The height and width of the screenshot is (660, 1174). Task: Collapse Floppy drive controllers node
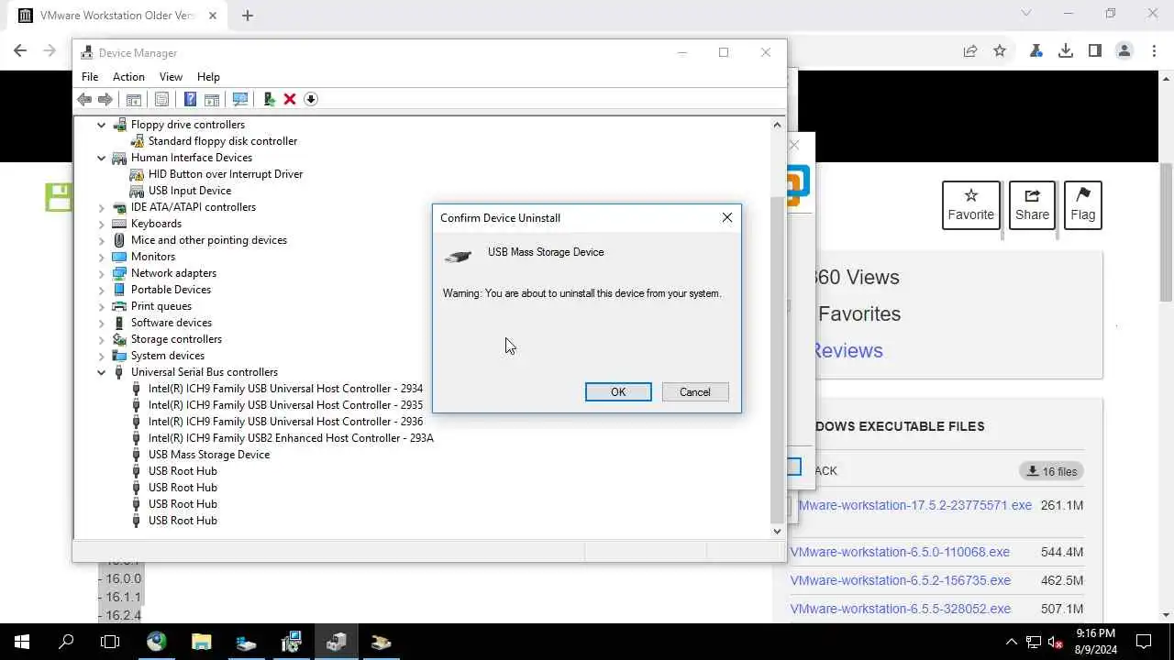tap(102, 125)
